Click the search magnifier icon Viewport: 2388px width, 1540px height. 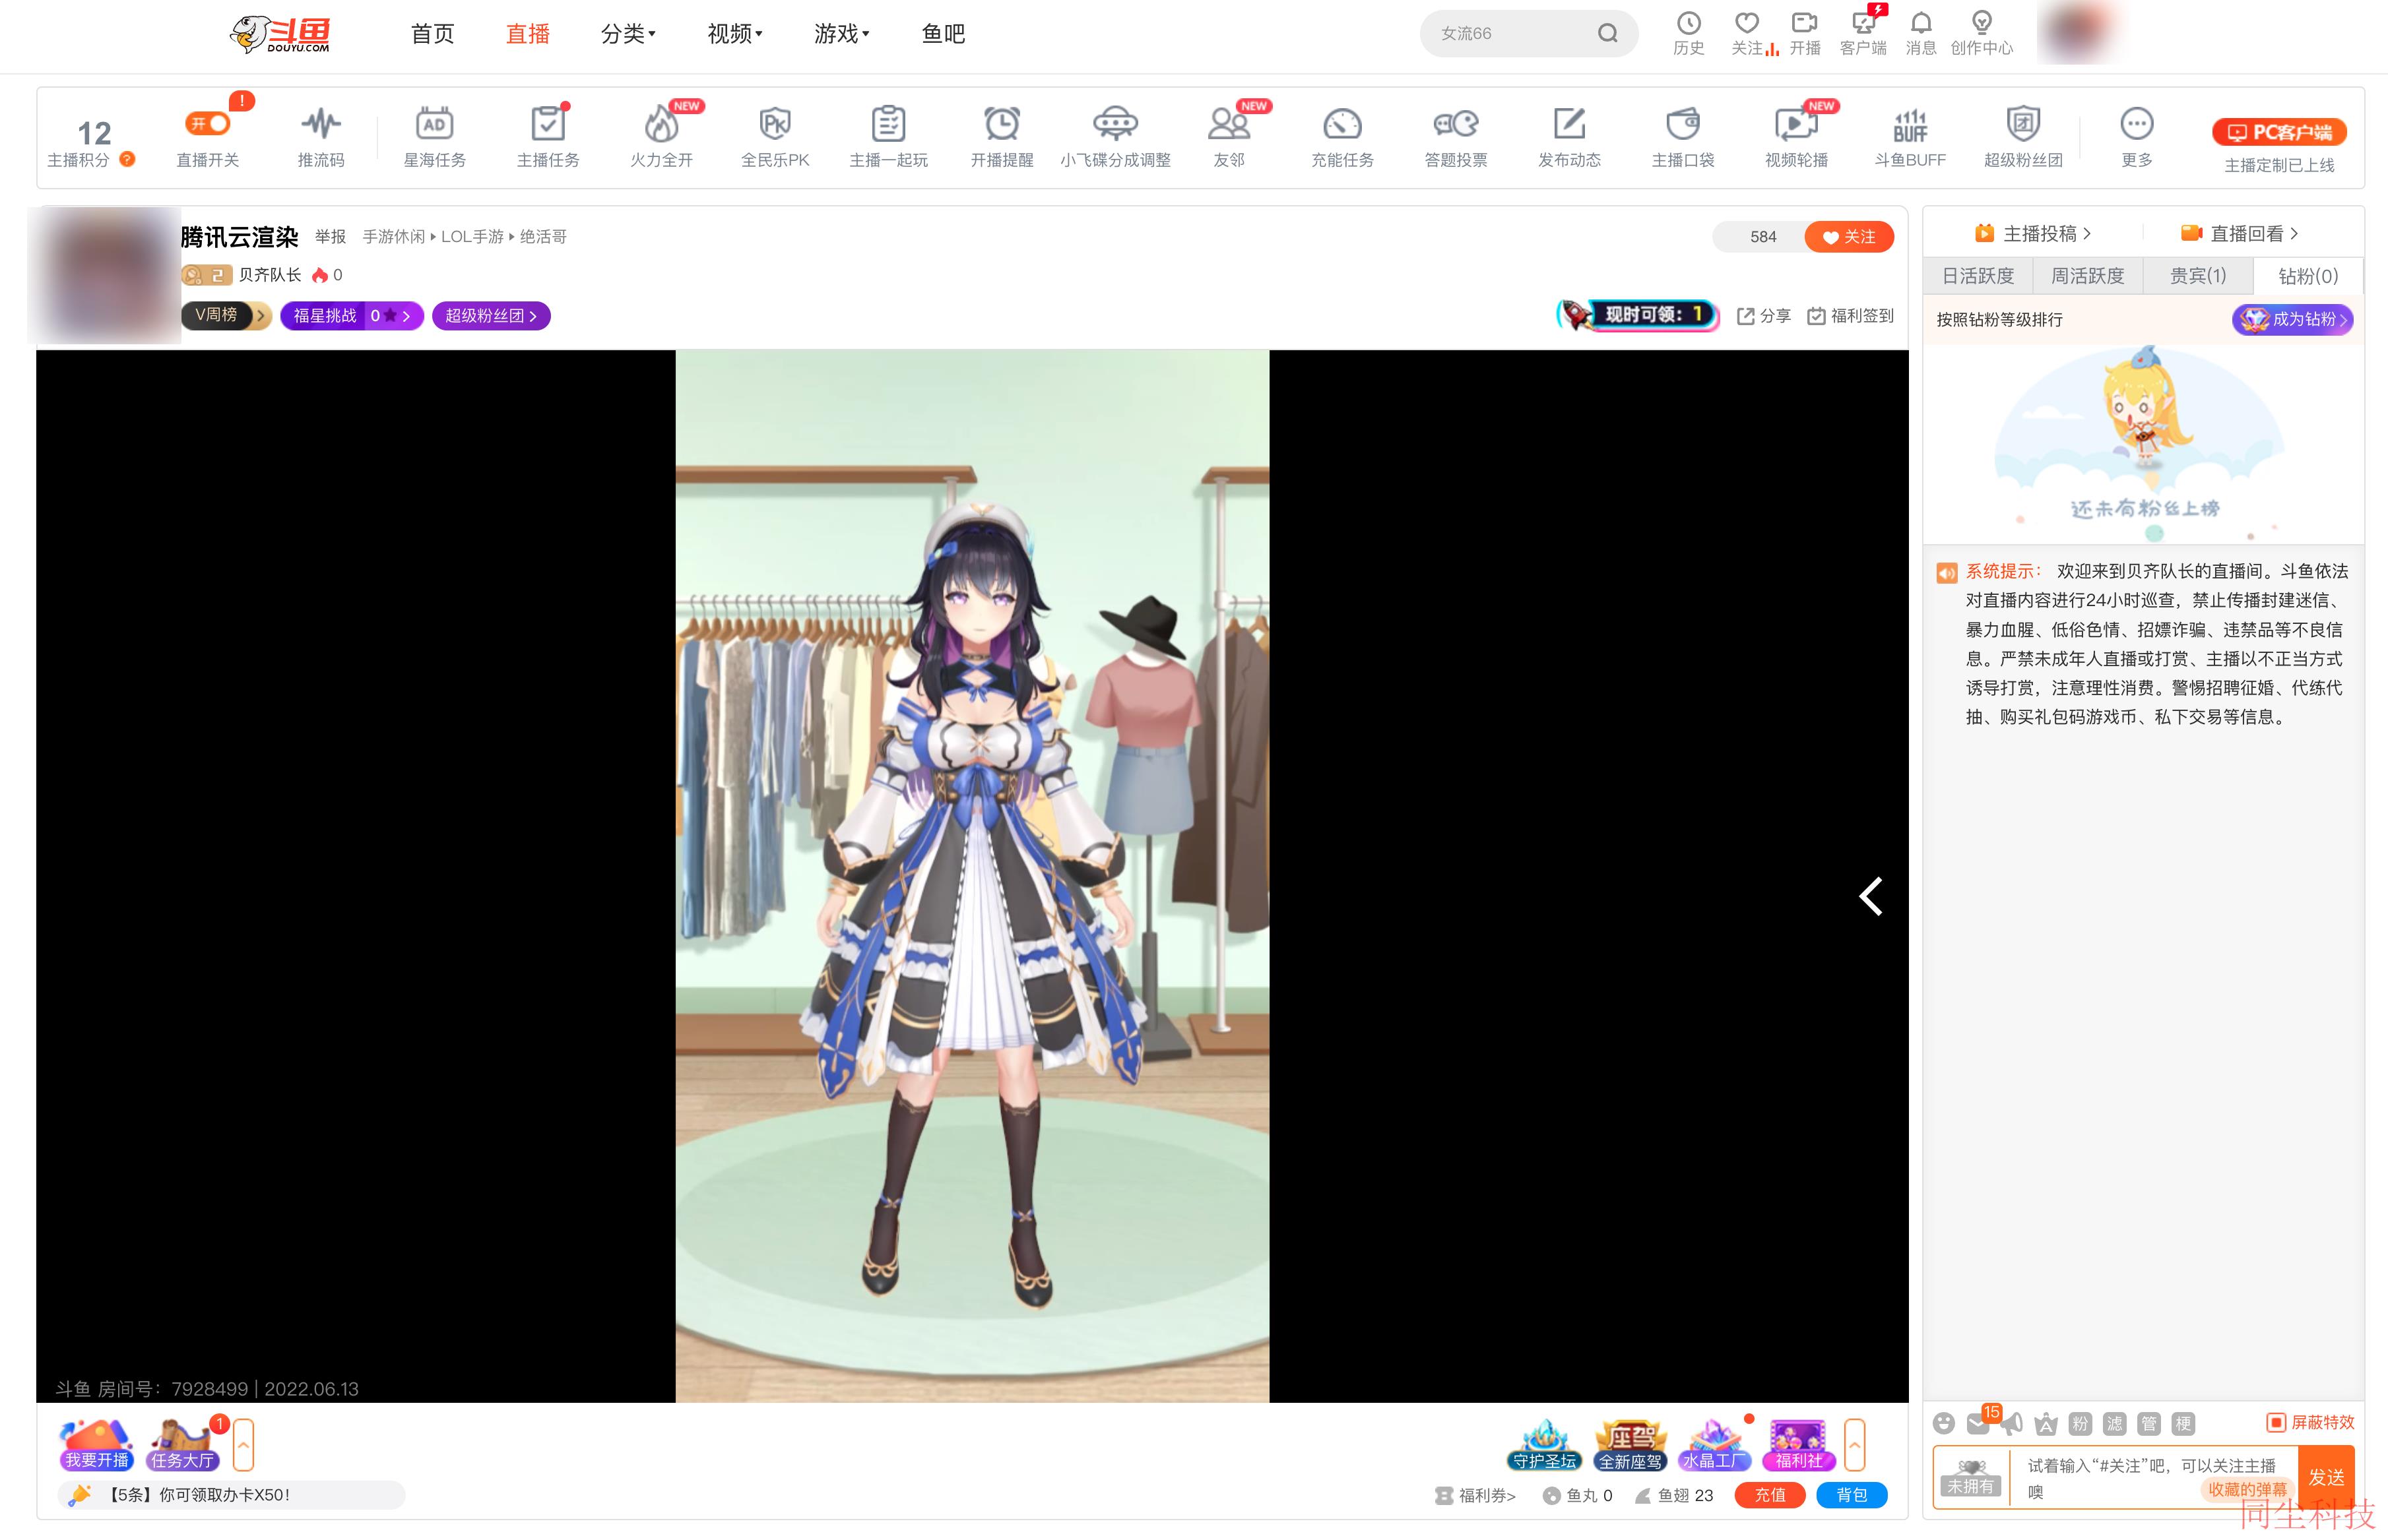pos(1607,34)
